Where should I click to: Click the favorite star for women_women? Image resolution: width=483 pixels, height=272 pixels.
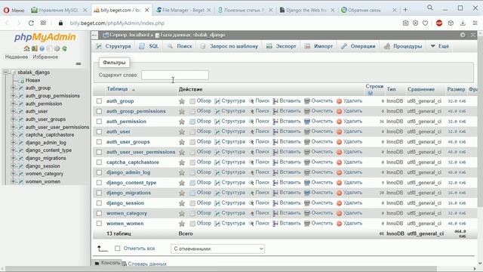click(x=182, y=224)
